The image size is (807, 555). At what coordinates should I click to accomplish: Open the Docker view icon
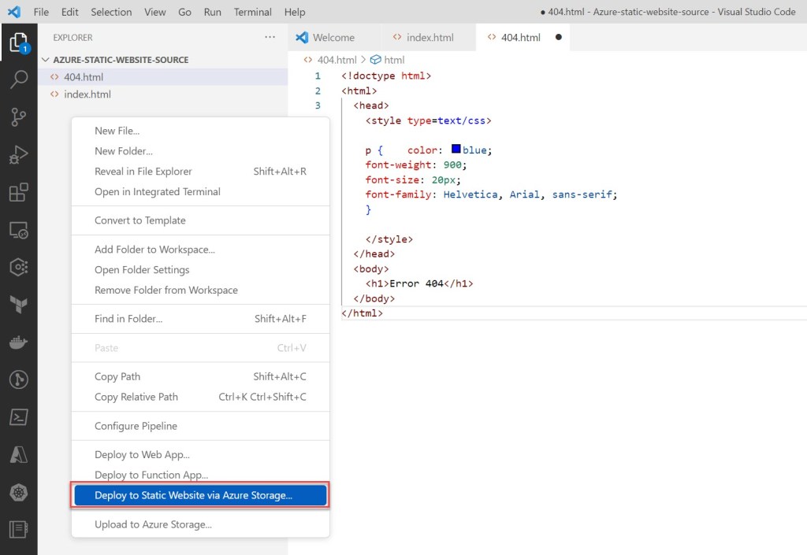(19, 342)
